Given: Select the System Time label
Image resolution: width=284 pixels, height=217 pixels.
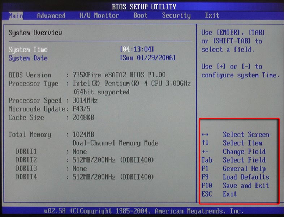Looking at the screenshot, I should coord(28,50).
